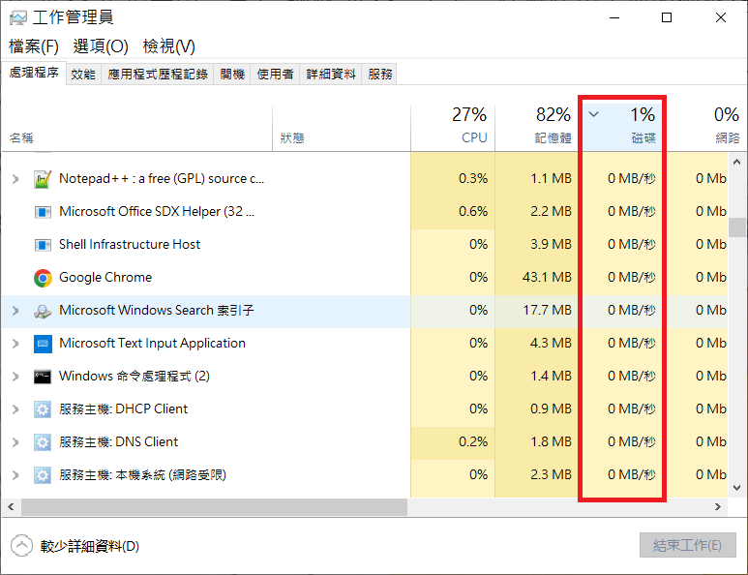748x575 pixels.
Task: Click the Notepad++ process icon
Action: 43,179
